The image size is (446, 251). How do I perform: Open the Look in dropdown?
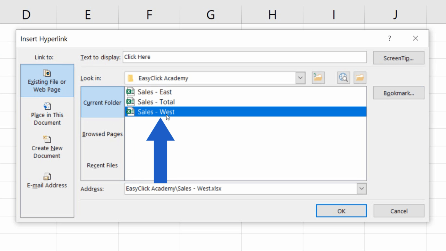(x=300, y=78)
